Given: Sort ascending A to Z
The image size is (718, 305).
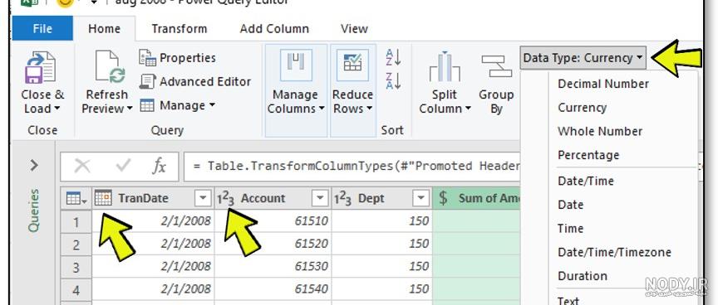Looking at the screenshot, I should (393, 57).
